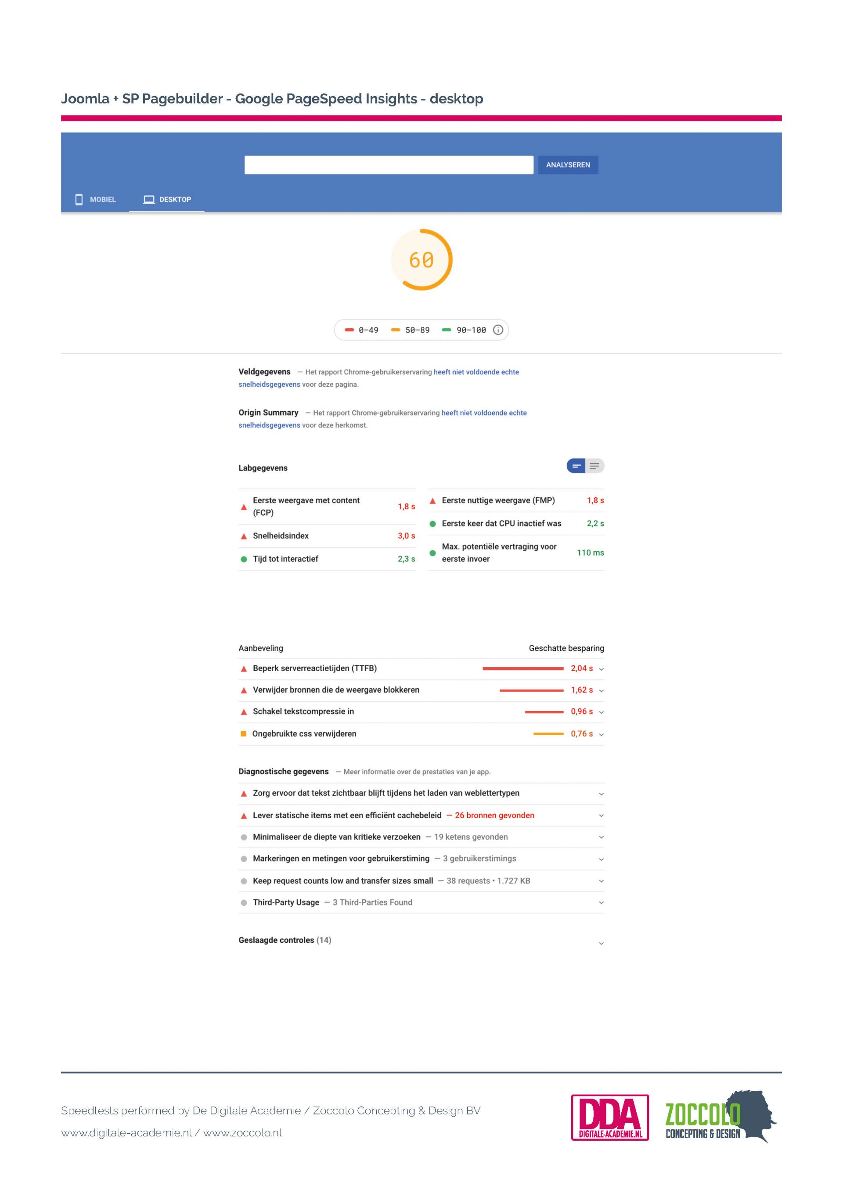This screenshot has width=843, height=1182.
Task: Click the 1,62 s savings bar
Action: [532, 690]
